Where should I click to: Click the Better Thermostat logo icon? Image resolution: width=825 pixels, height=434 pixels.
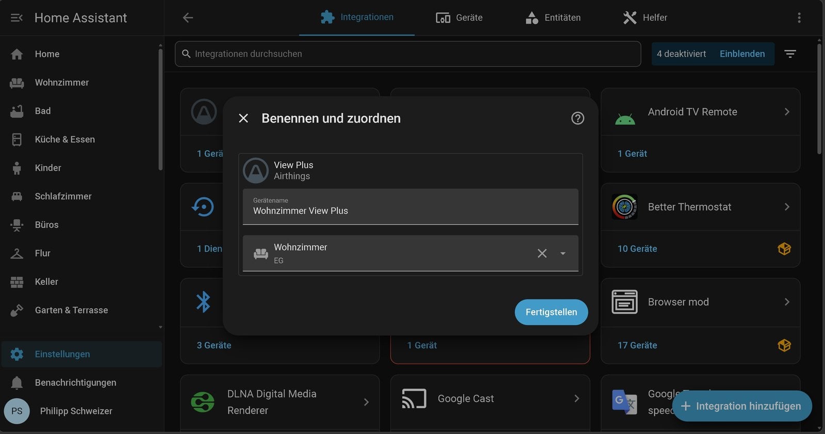624,207
